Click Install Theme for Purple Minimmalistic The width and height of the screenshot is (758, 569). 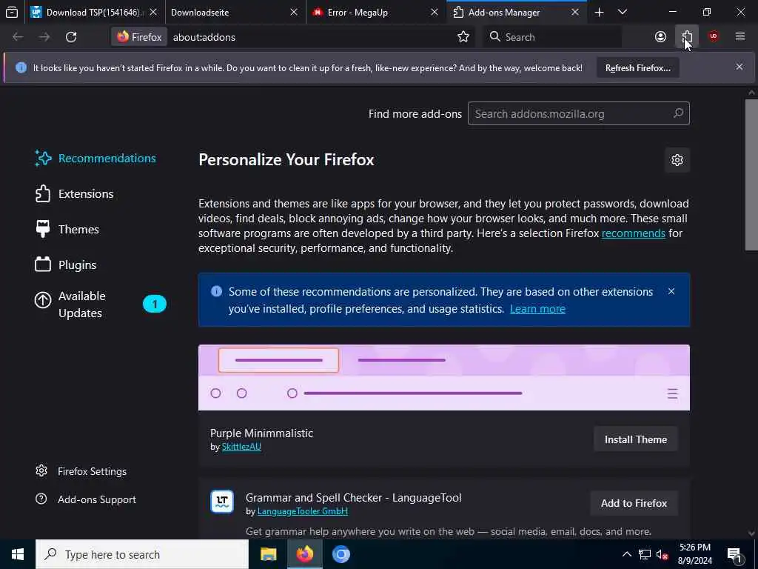pyautogui.click(x=635, y=439)
